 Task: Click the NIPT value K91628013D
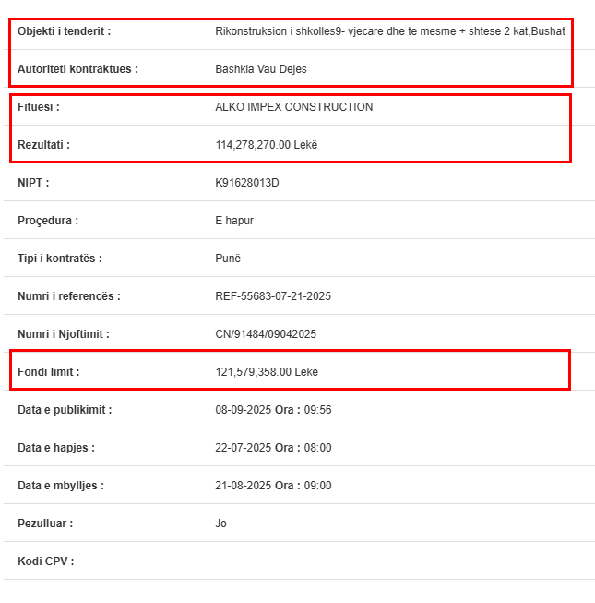pos(246,183)
